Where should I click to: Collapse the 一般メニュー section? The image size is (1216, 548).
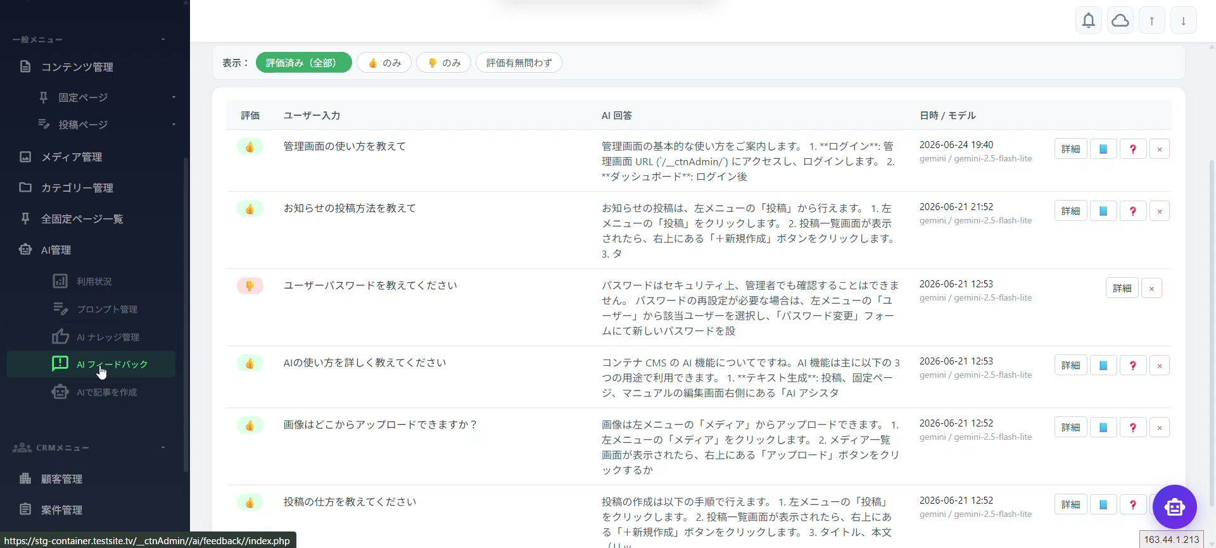[163, 39]
